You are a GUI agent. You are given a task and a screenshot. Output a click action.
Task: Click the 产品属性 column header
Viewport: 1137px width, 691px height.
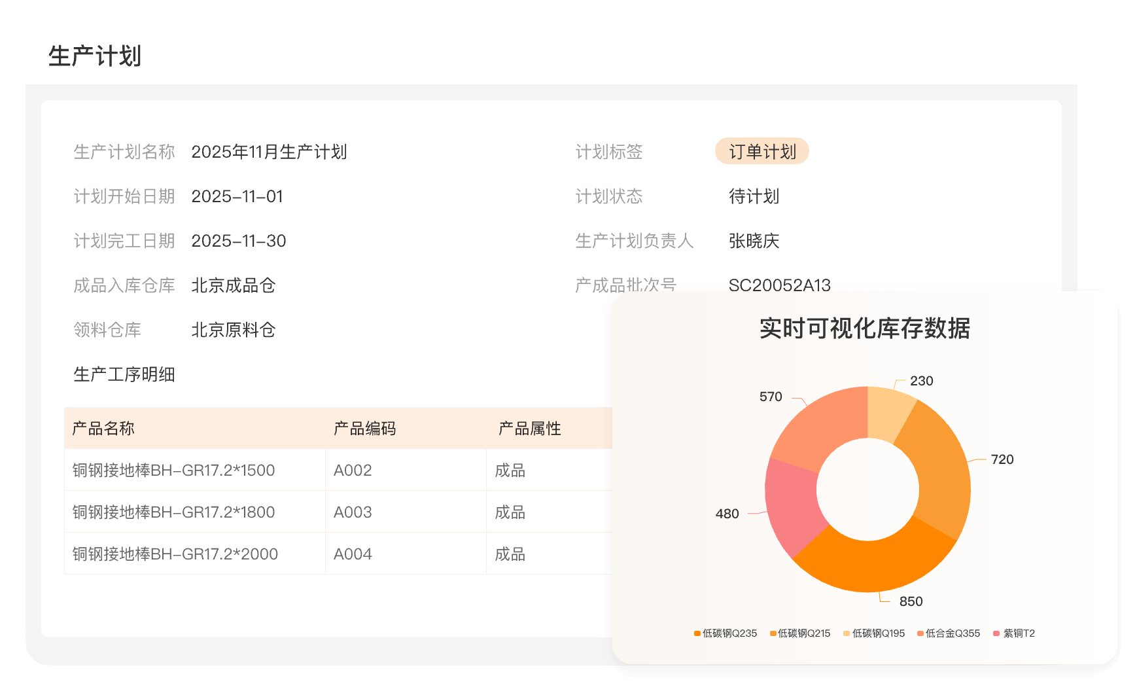click(529, 429)
